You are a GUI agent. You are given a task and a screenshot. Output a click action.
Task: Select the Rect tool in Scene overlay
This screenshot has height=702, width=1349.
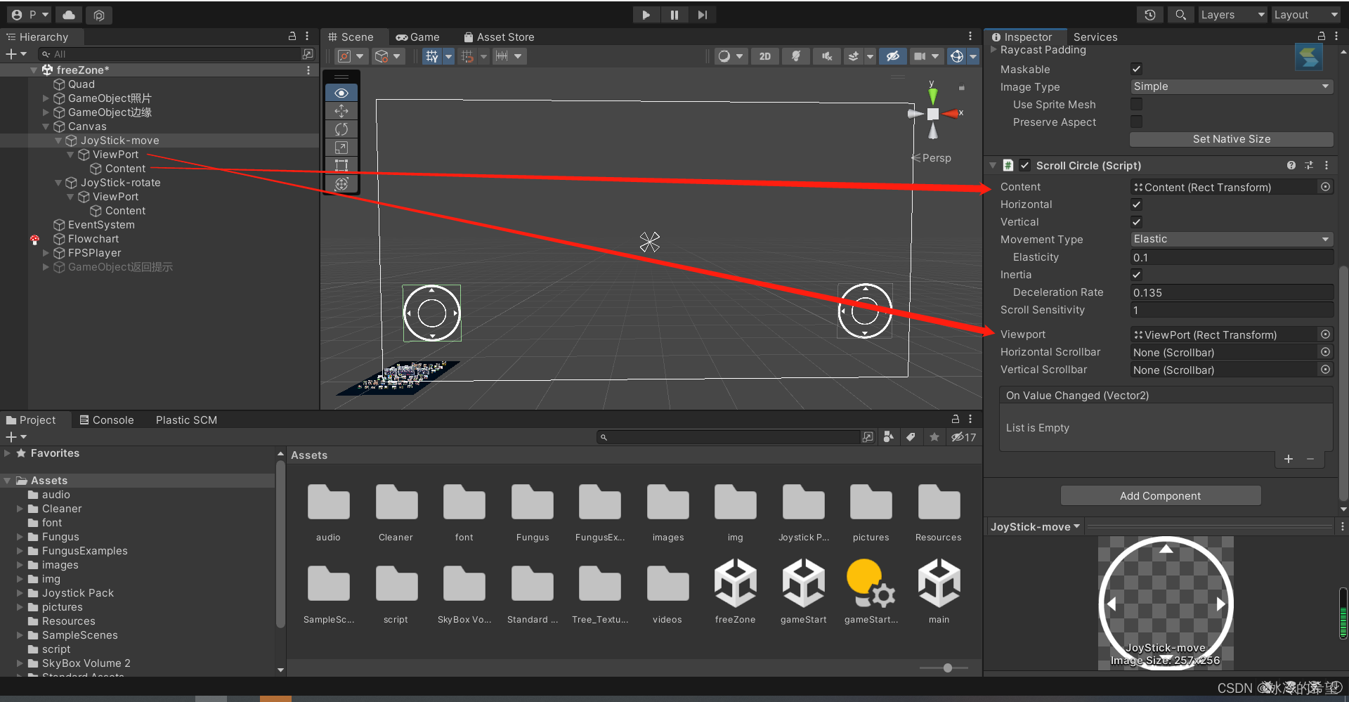[341, 166]
